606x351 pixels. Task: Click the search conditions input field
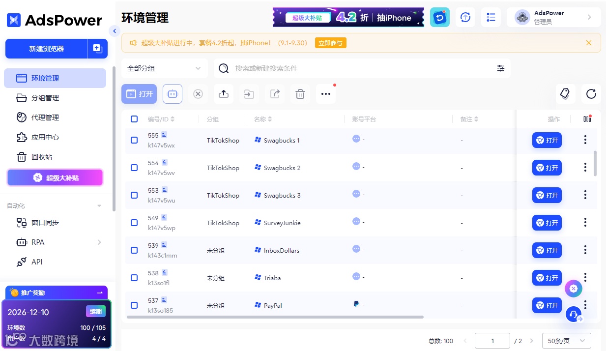pos(361,68)
